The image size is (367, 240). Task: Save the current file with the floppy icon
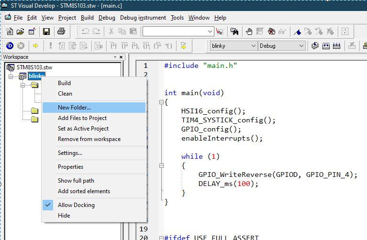click(x=46, y=32)
